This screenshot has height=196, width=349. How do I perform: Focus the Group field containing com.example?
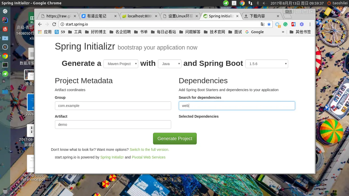[113, 106]
